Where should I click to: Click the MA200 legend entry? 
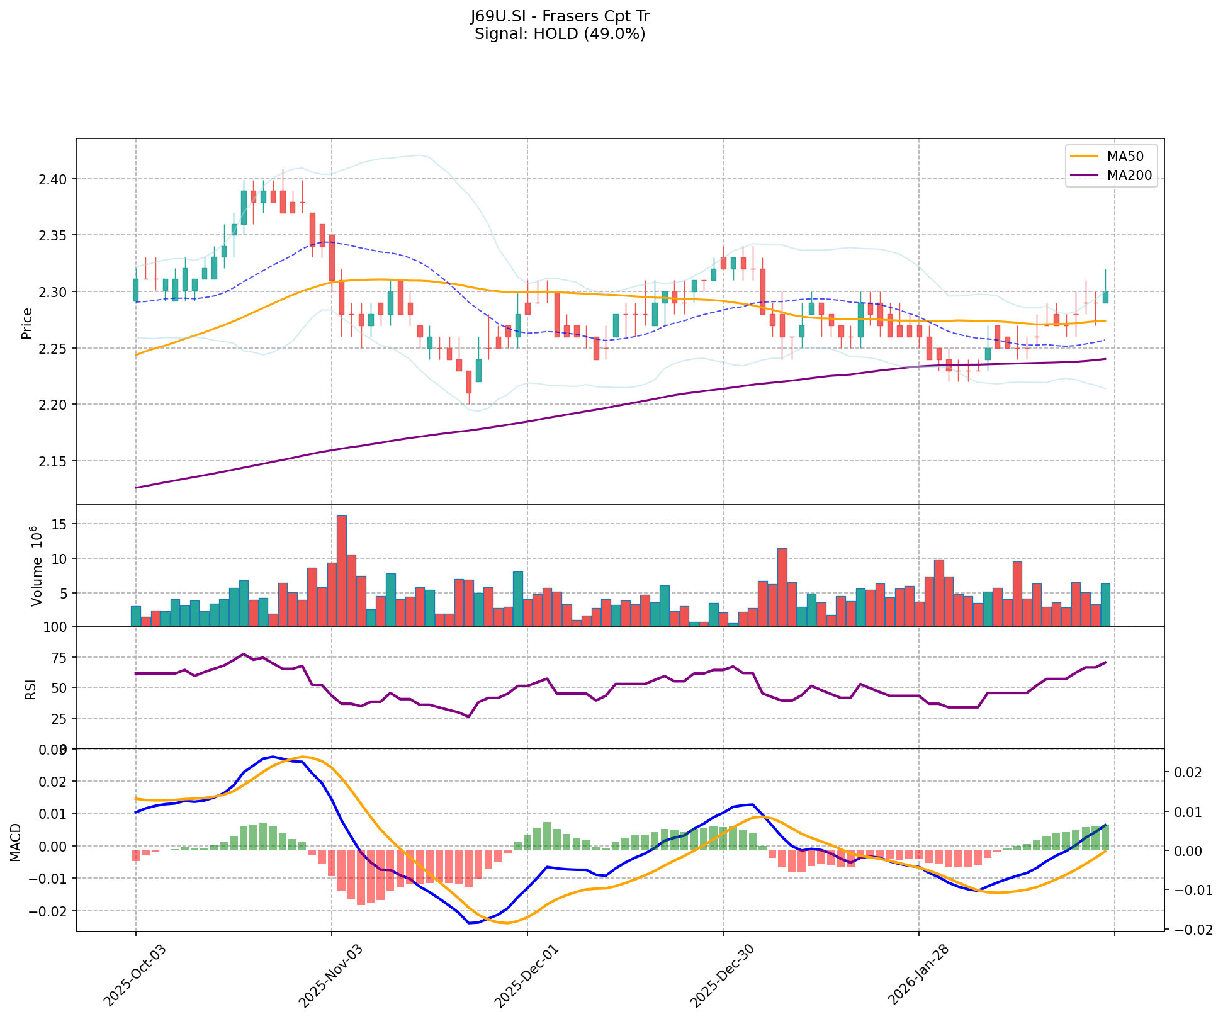1129,176
